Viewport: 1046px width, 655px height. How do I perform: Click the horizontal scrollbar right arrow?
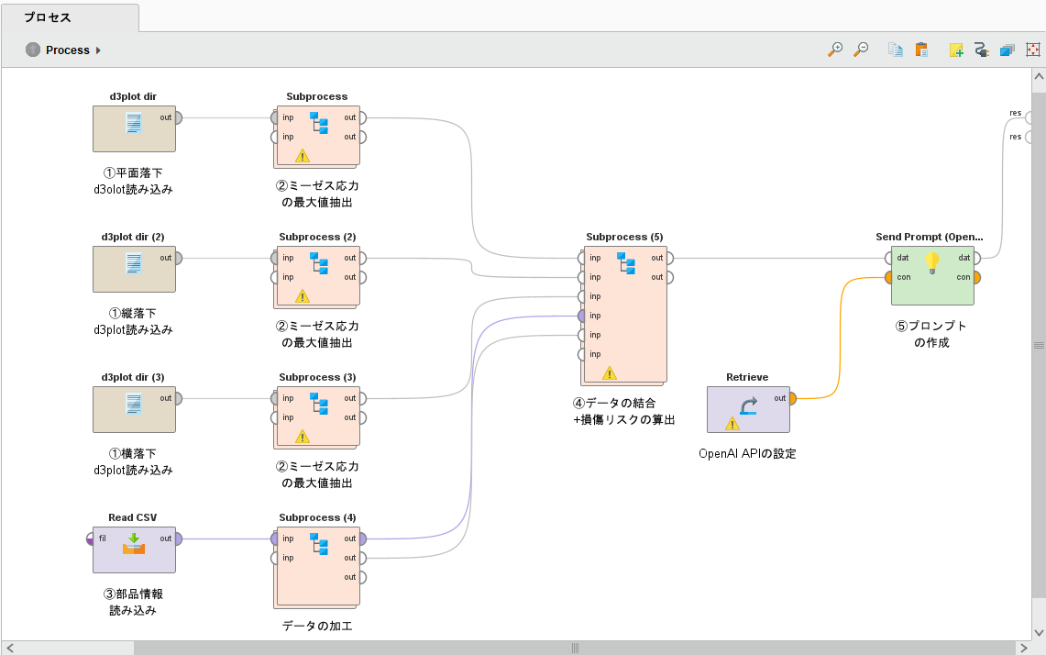click(1024, 648)
